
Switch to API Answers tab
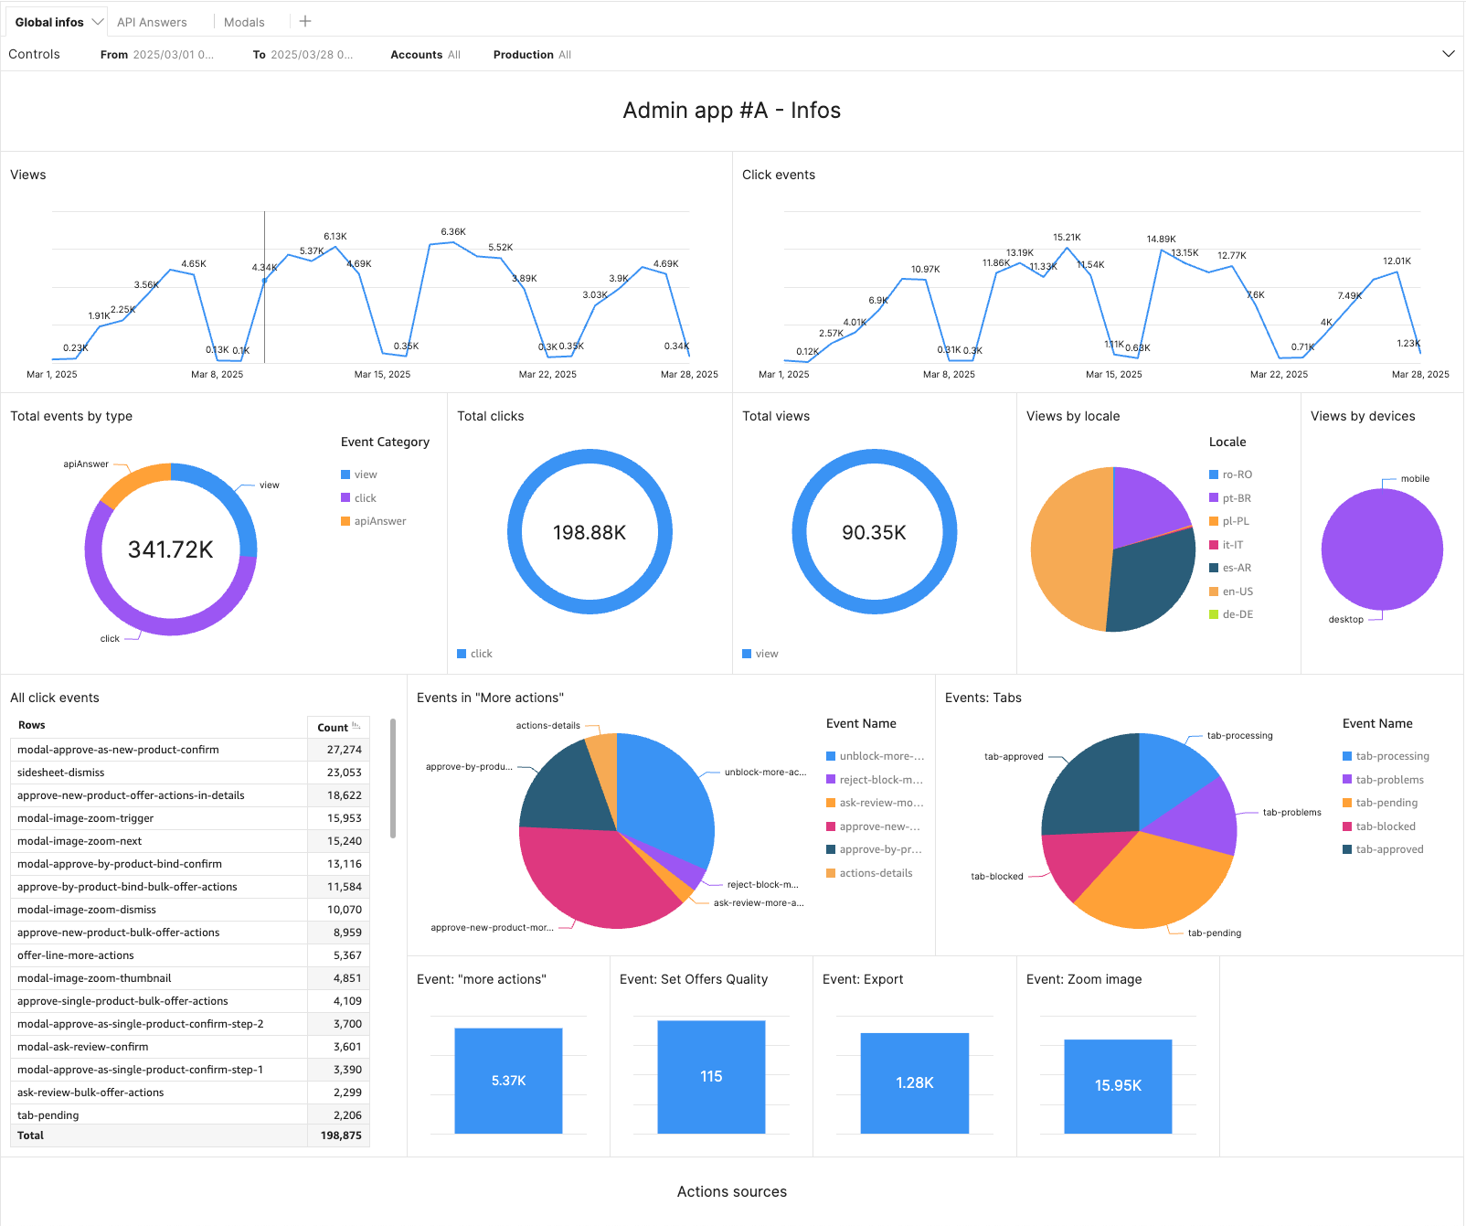tap(152, 22)
